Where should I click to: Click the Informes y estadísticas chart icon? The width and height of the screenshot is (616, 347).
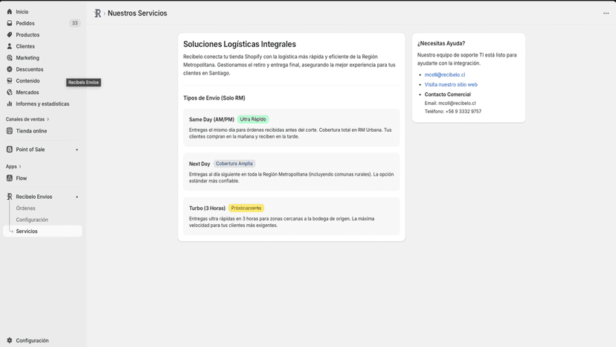(x=10, y=104)
